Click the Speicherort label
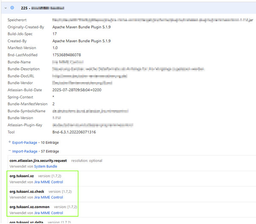This screenshot has width=256, height=224. tap(17, 20)
